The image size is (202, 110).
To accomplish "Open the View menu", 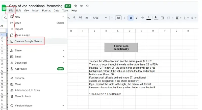I will [x=27, y=10].
